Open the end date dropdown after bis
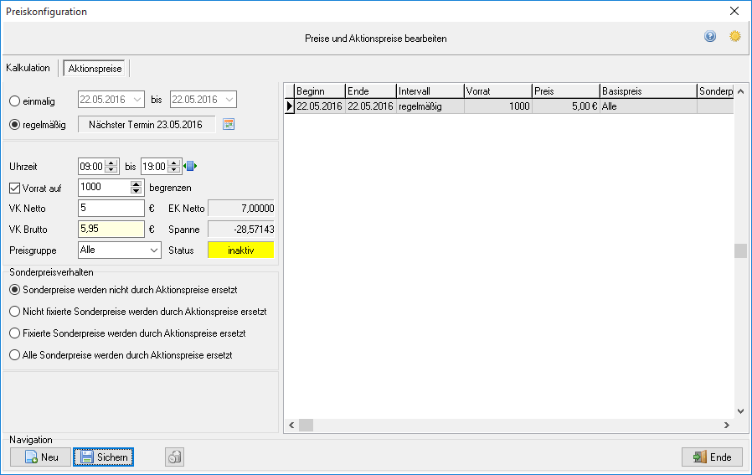The width and height of the screenshot is (752, 475). pyautogui.click(x=229, y=100)
